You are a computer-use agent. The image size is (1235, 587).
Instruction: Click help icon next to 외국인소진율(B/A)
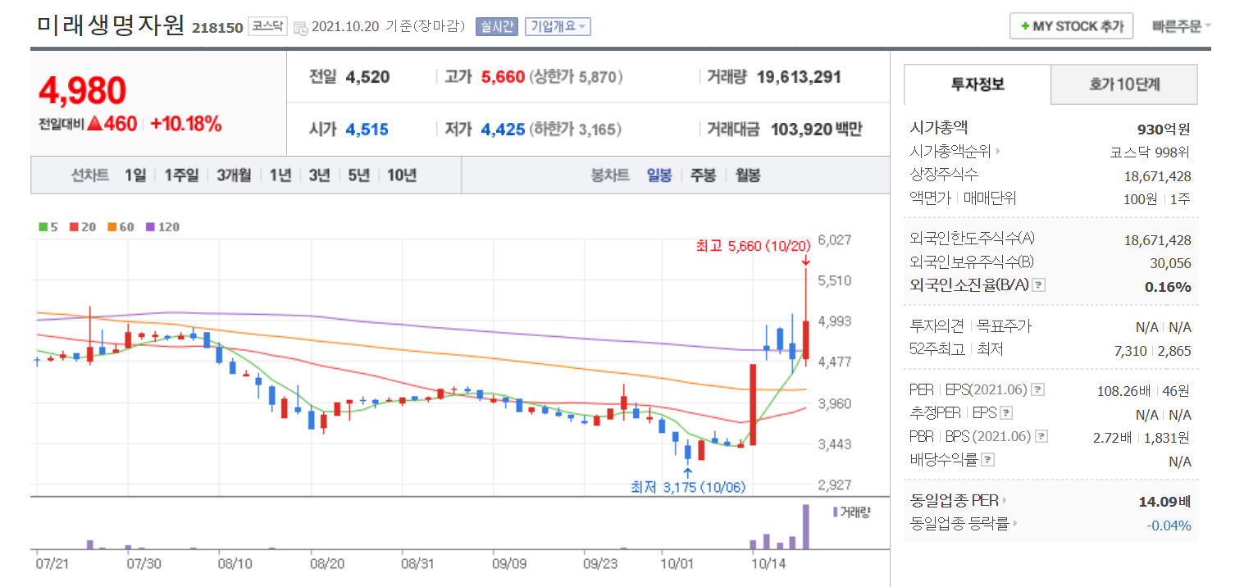point(1038,285)
